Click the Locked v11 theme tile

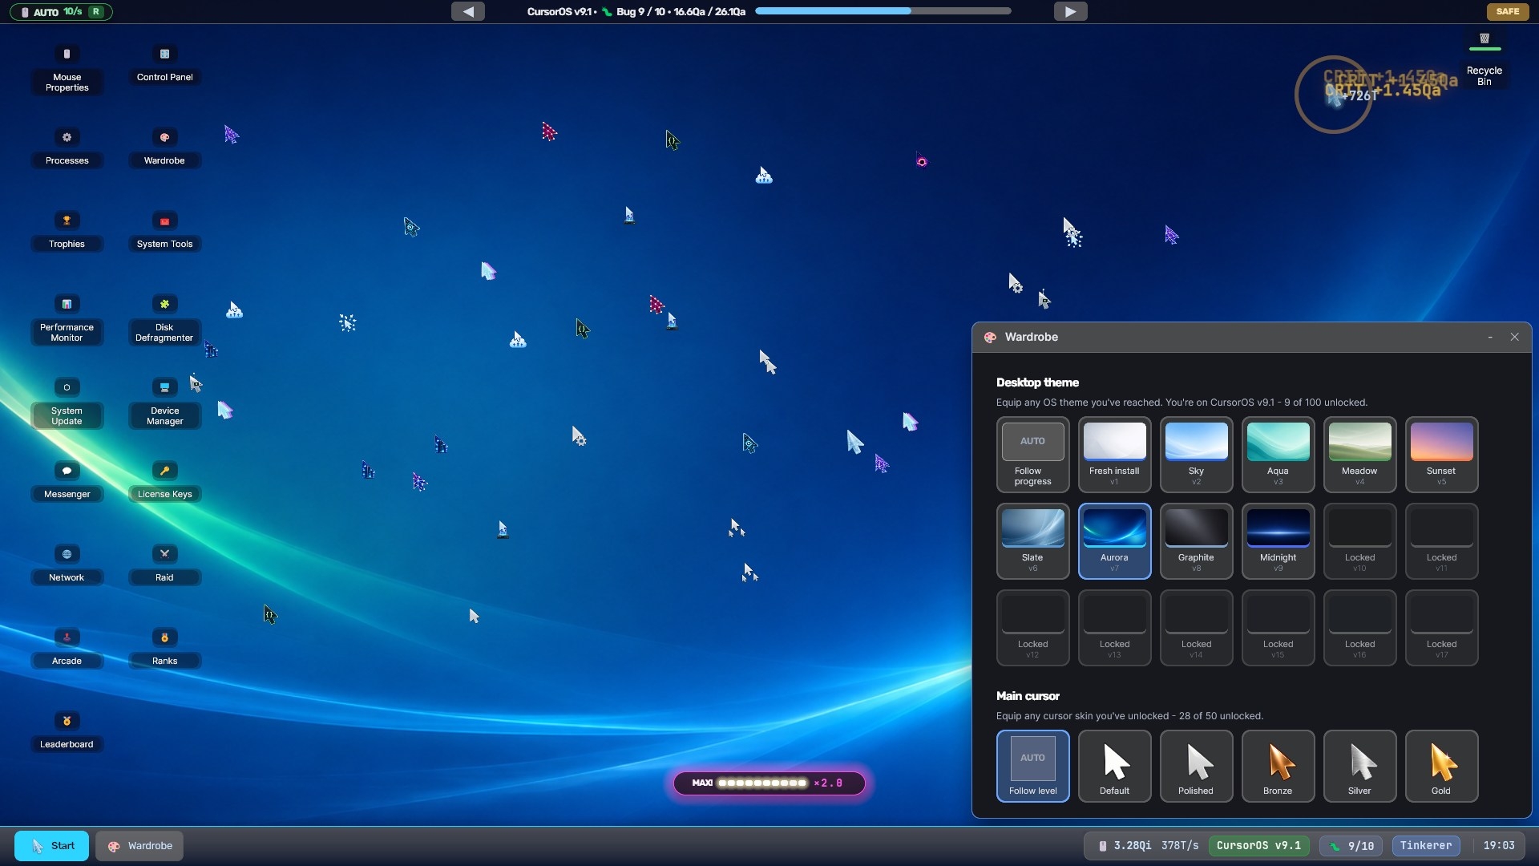pos(1441,541)
